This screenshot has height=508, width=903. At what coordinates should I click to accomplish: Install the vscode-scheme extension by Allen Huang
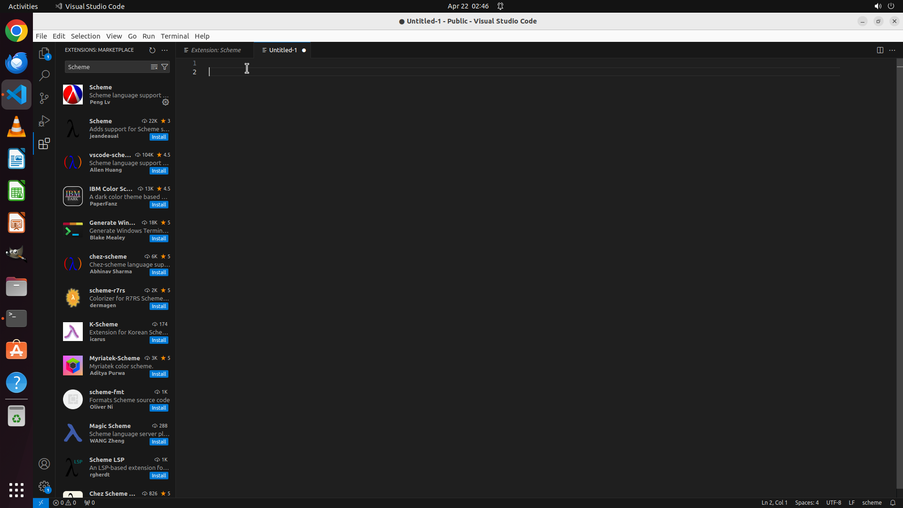[158, 171]
